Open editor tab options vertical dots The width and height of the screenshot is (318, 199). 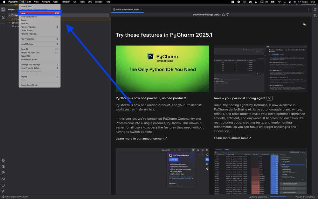pyautogui.click(x=309, y=10)
